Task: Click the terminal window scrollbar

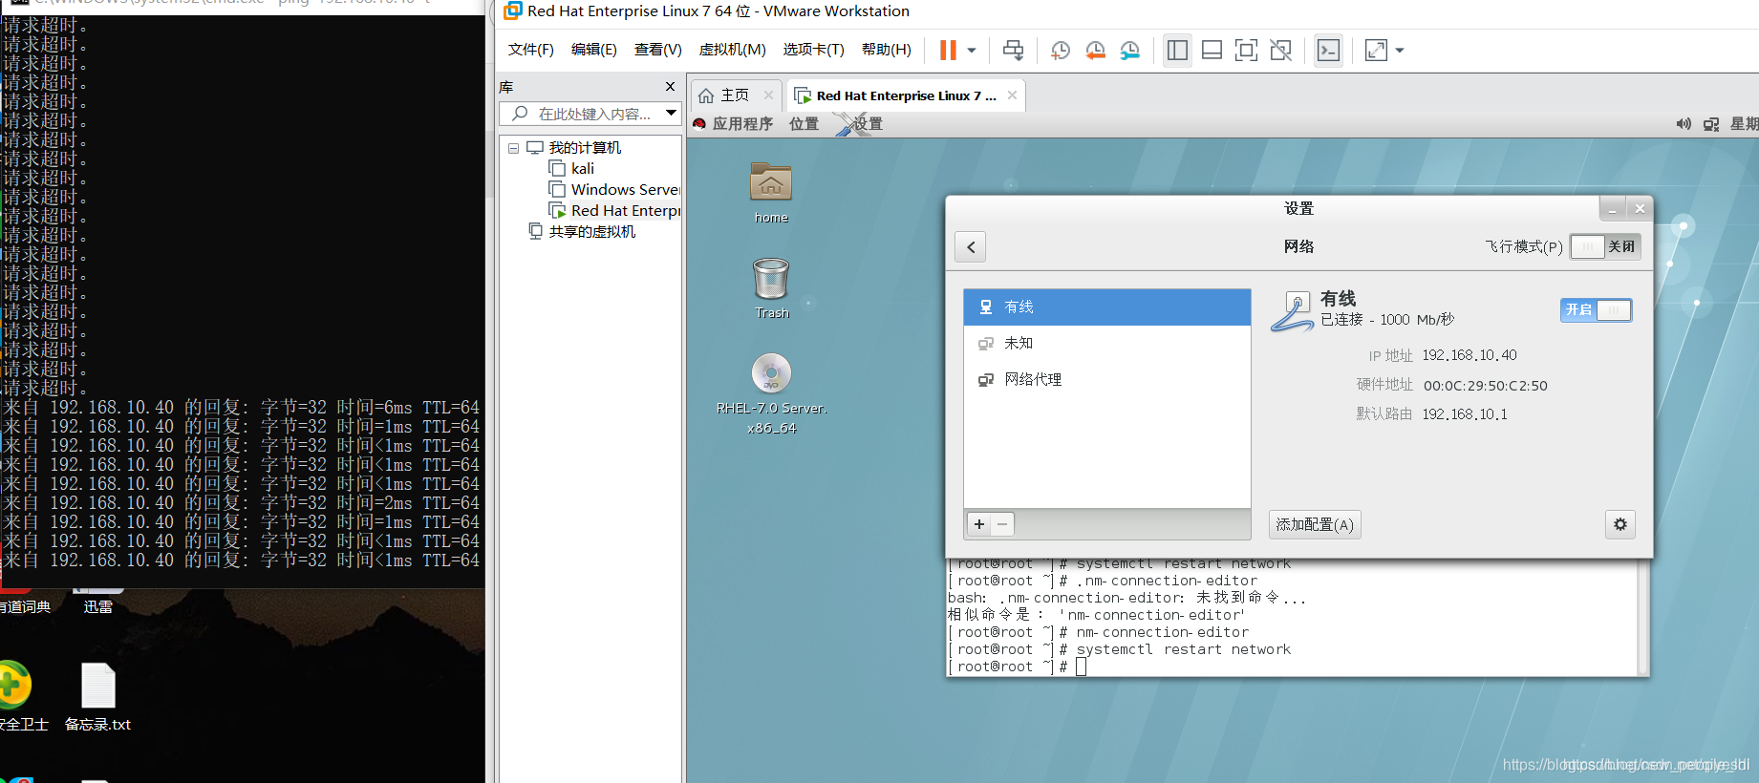Action: [1643, 619]
